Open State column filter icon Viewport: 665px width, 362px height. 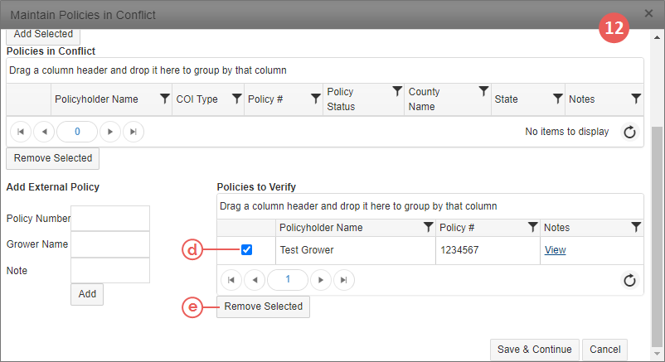558,99
